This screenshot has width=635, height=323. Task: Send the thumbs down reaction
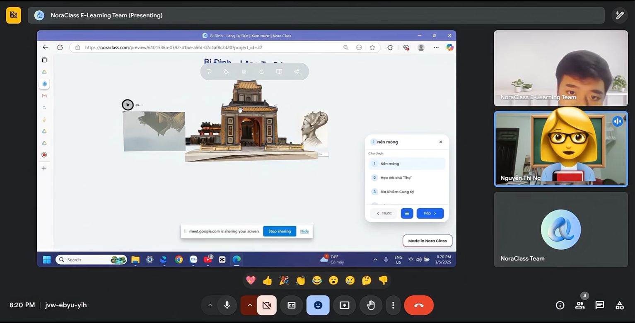pos(383,280)
